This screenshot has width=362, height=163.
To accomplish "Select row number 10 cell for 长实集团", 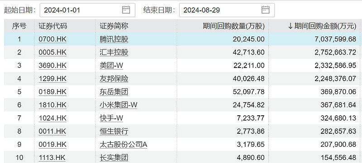I will (19, 158).
